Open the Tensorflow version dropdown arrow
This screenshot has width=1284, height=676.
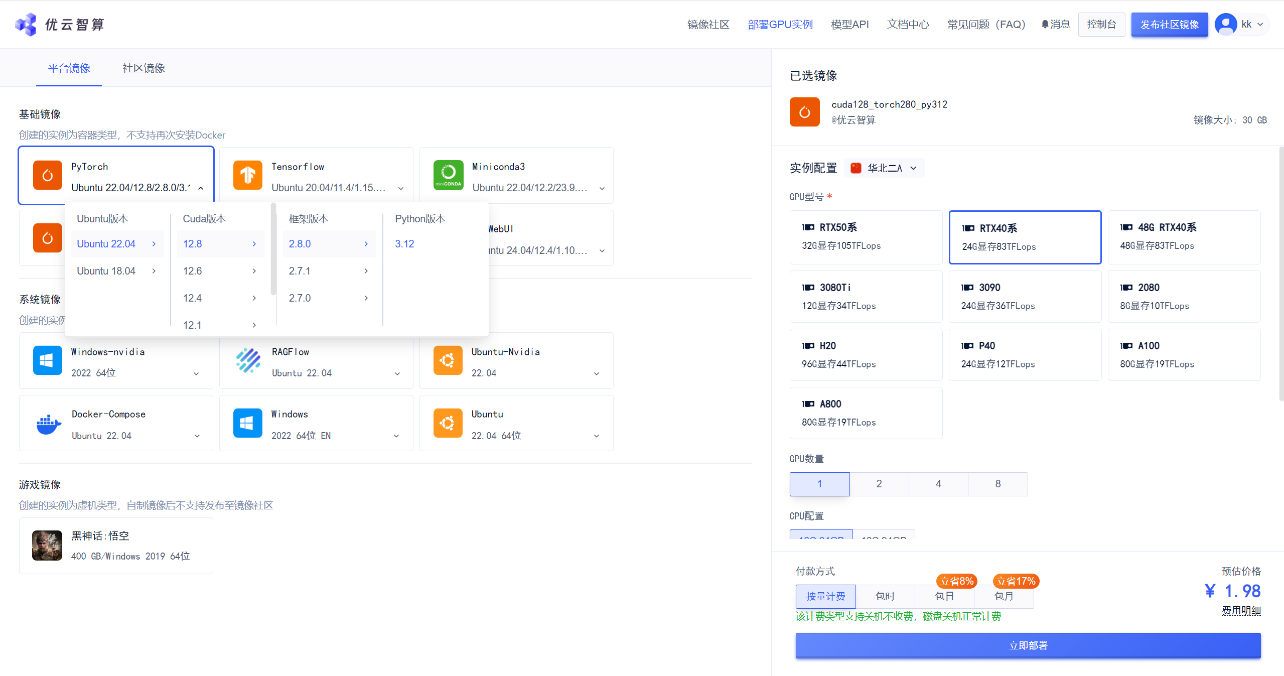401,188
